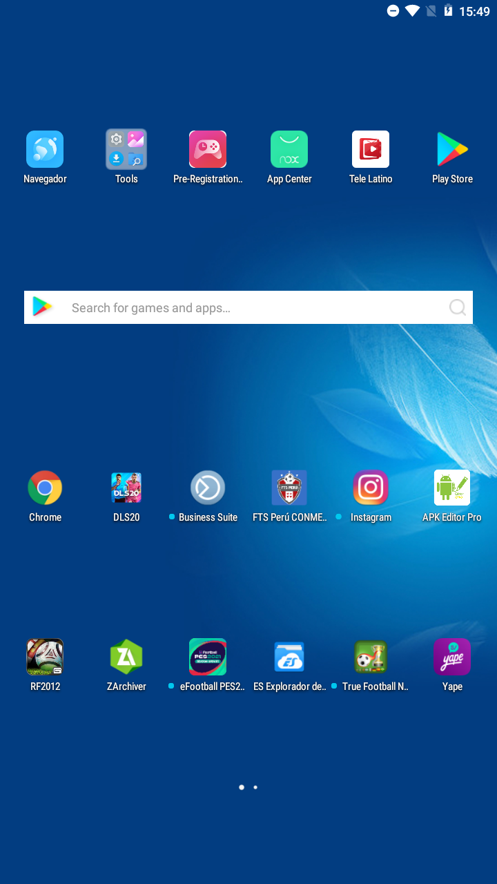
Task: Open the Tools folder
Action: (x=126, y=149)
